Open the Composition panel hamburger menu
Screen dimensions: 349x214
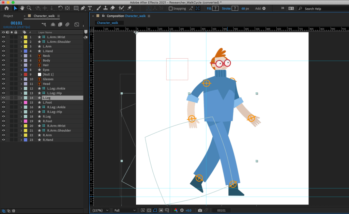(149, 16)
